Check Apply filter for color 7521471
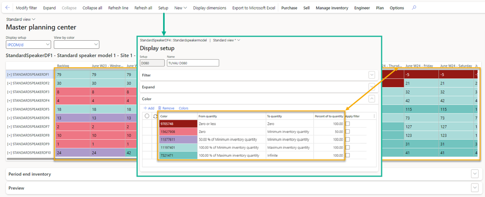The height and width of the screenshot is (197, 485). pos(348,155)
